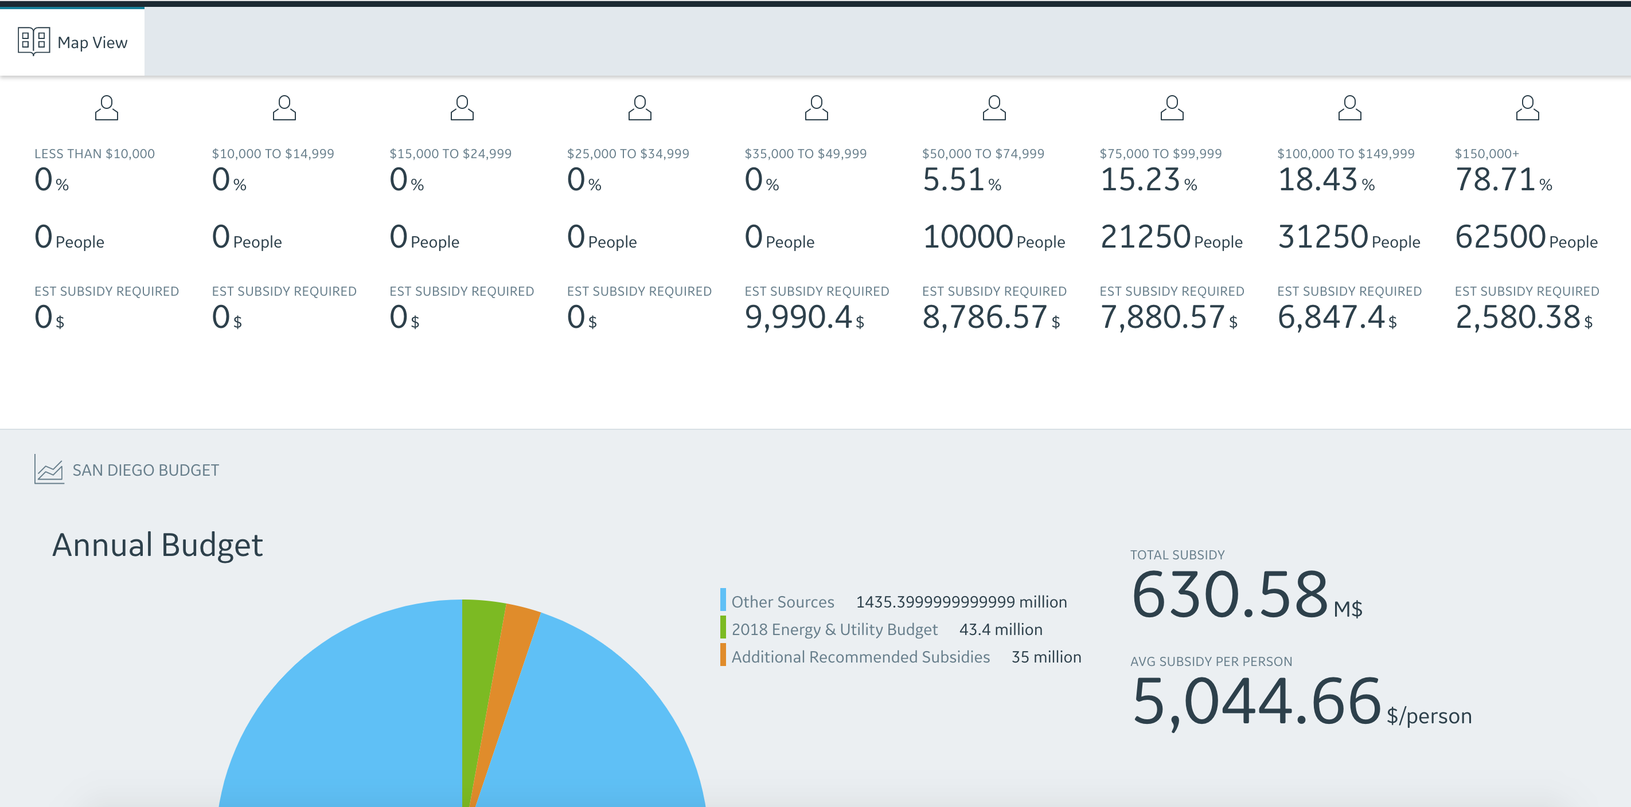Viewport: 1631px width, 807px height.
Task: Select the 2018 Energy & Utility Budget label
Action: [x=834, y=629]
